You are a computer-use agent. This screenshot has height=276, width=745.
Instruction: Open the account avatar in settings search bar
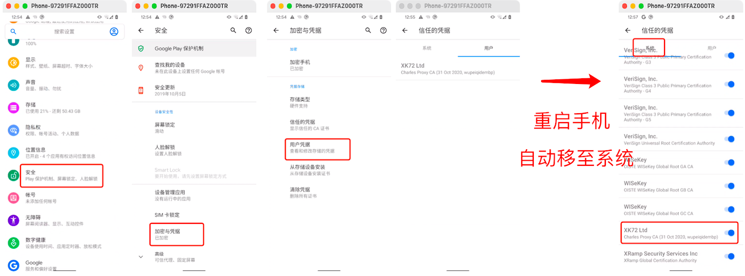pyautogui.click(x=114, y=31)
